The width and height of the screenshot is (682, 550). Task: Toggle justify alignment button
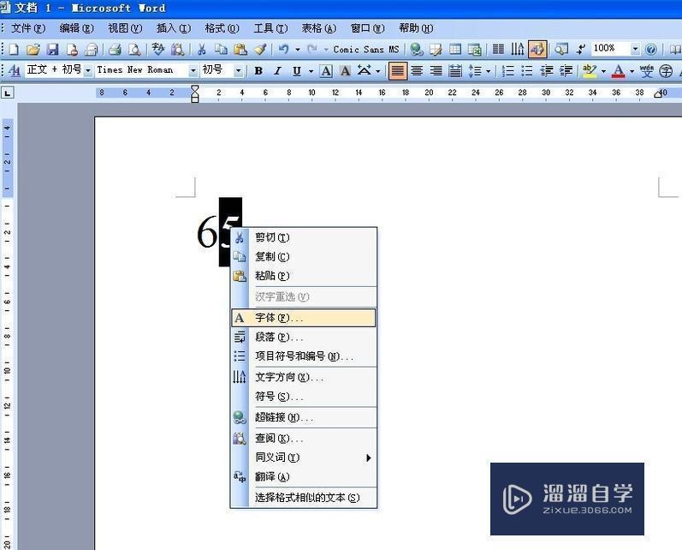(x=398, y=70)
